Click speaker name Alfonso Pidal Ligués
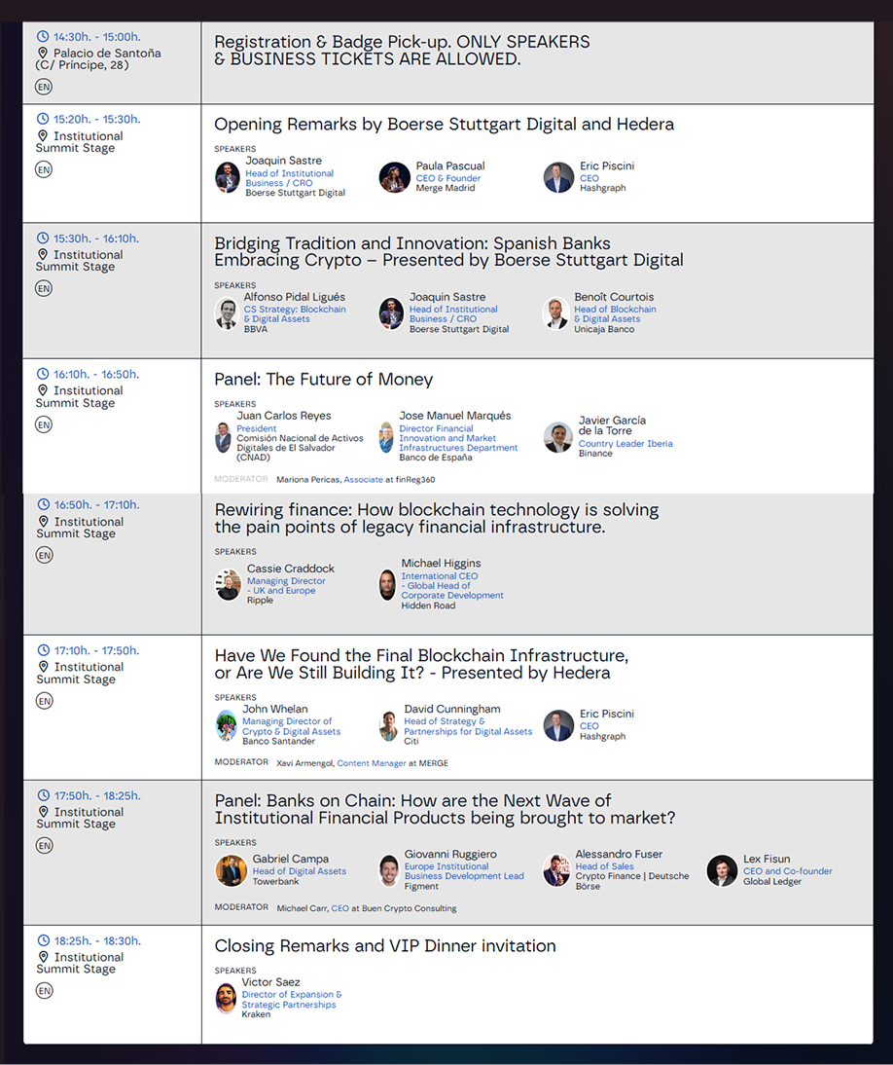The image size is (893, 1065). [294, 297]
